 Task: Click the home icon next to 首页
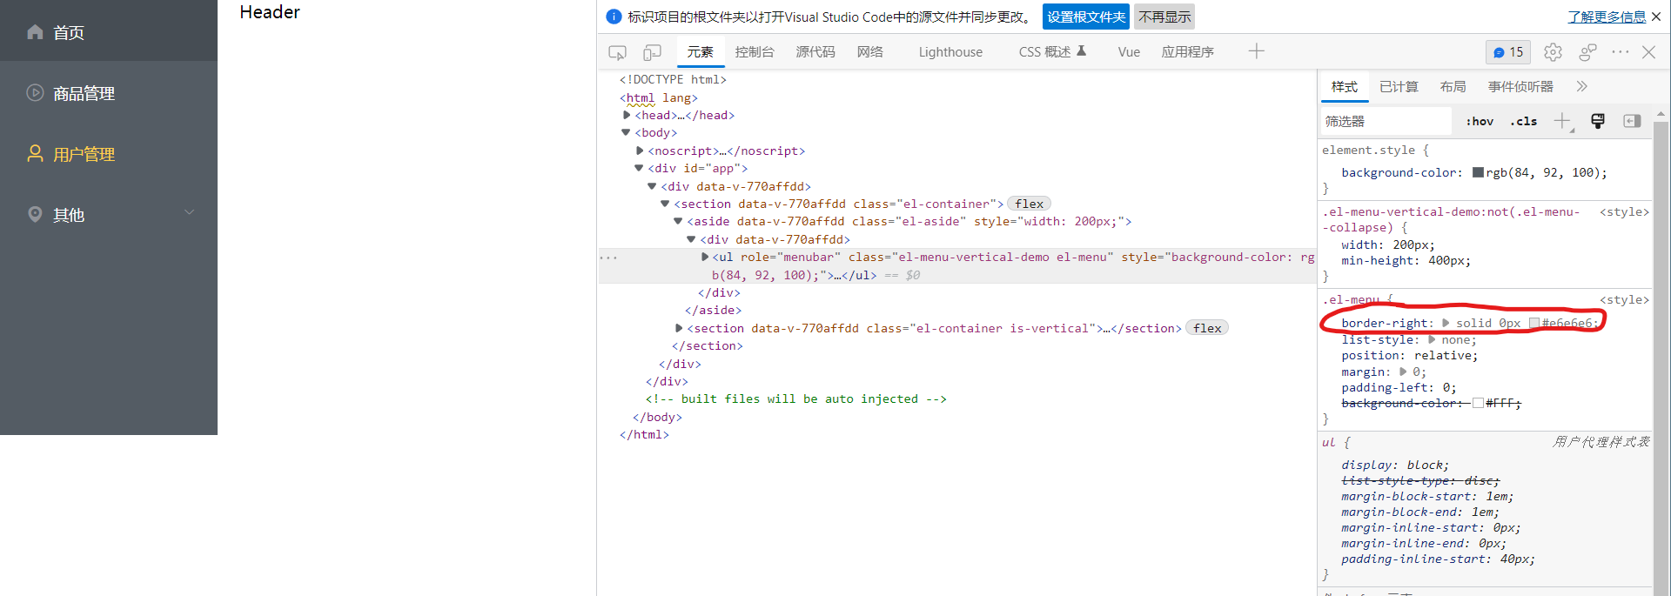click(x=35, y=32)
